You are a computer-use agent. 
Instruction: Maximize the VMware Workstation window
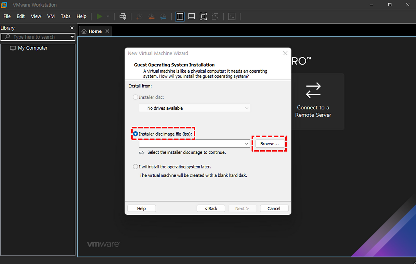(x=390, y=5)
